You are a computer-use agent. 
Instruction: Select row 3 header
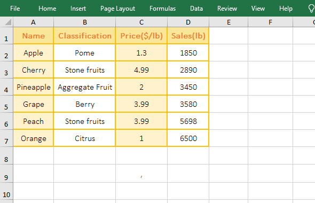click(6, 70)
